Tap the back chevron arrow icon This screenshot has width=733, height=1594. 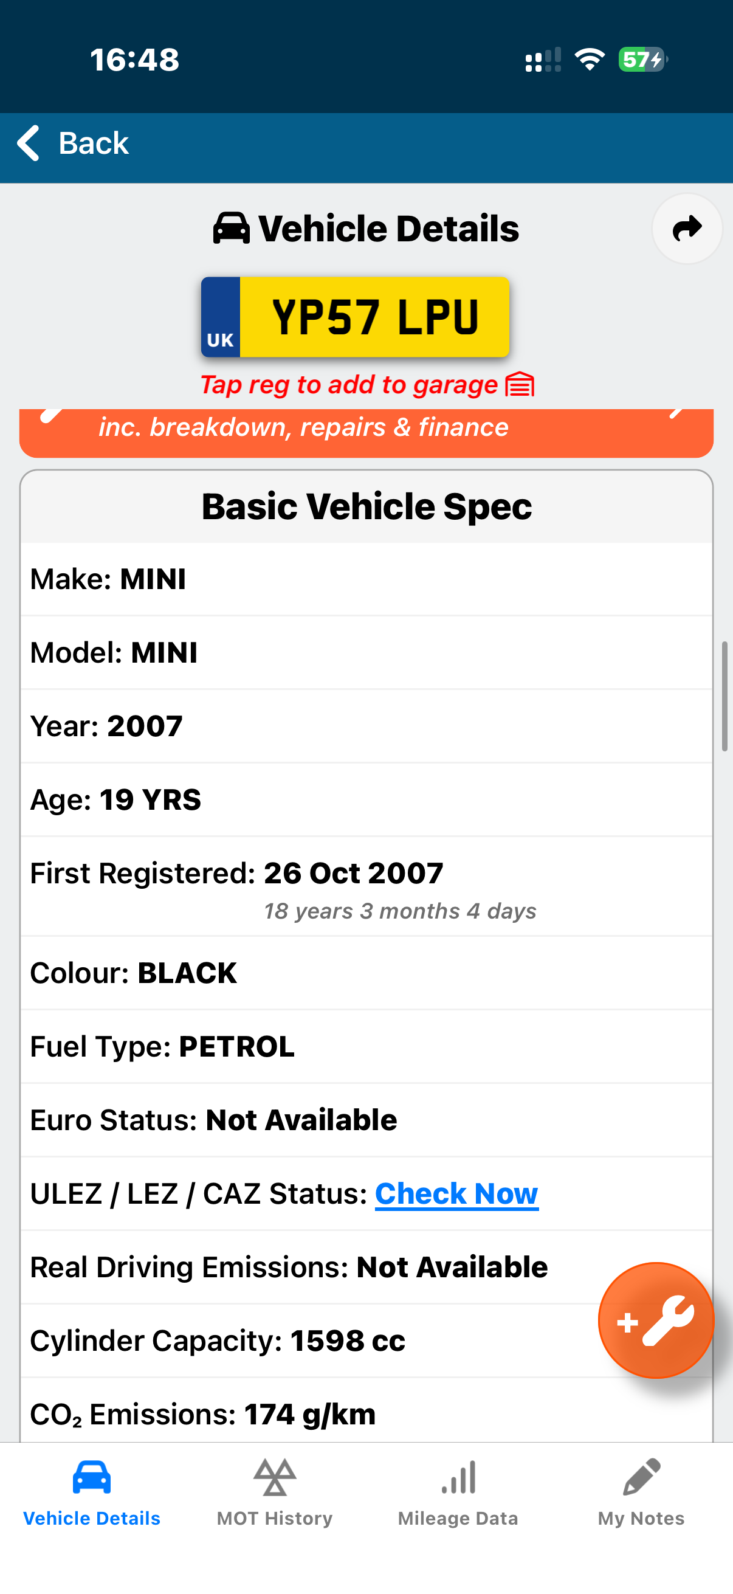pos(27,143)
